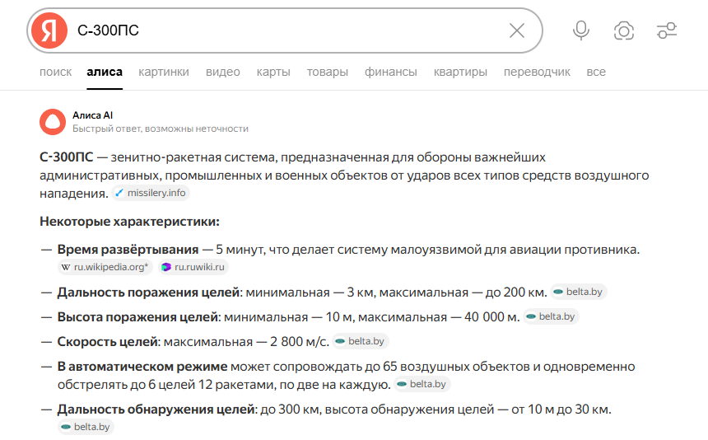Image resolution: width=708 pixels, height=440 pixels.
Task: Clear the search query with X
Action: pyautogui.click(x=517, y=31)
